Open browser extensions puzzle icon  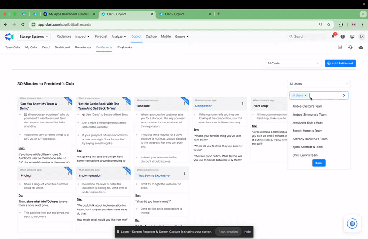[341, 24]
